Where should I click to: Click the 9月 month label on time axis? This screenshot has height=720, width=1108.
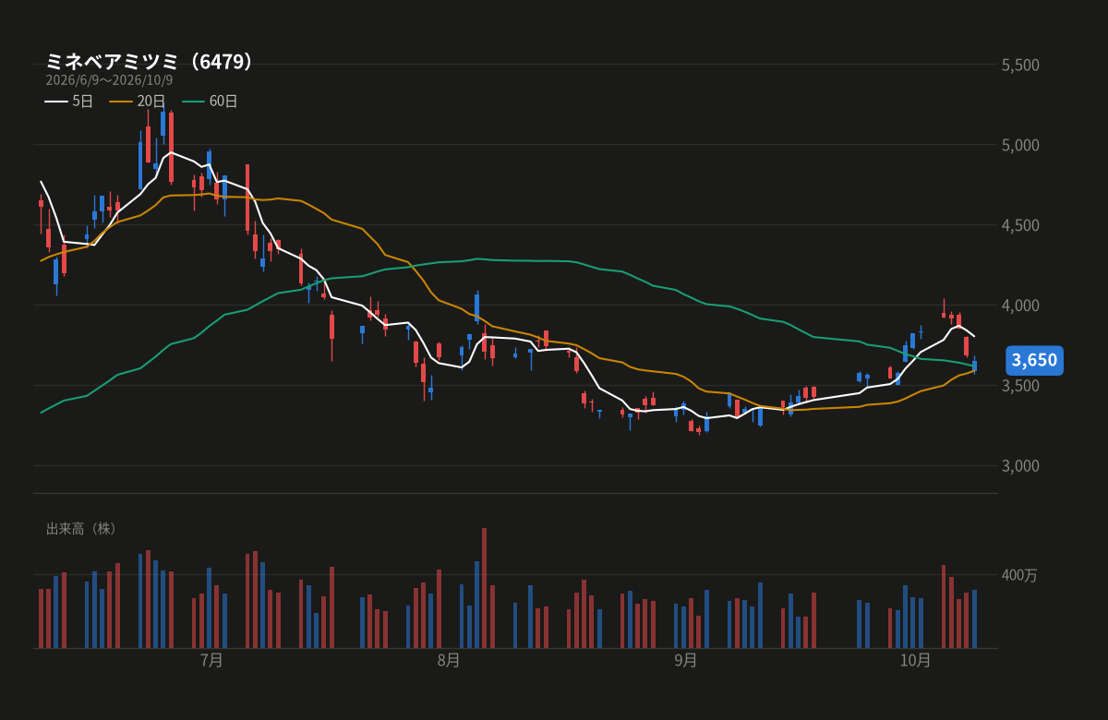[x=686, y=660]
